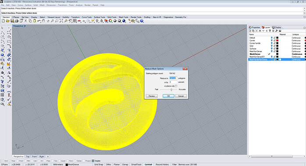The height and width of the screenshot is (166, 306).
Task: Click the Layers panel help icon
Action: (280, 31)
